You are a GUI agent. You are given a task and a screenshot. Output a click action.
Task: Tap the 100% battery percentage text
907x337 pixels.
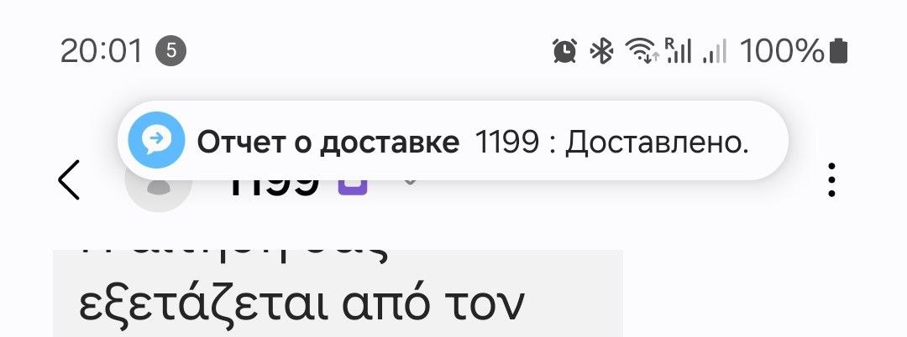(782, 52)
